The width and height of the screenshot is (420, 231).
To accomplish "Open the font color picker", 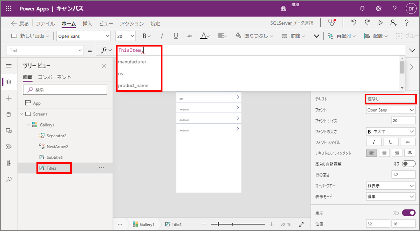I will coord(205,36).
